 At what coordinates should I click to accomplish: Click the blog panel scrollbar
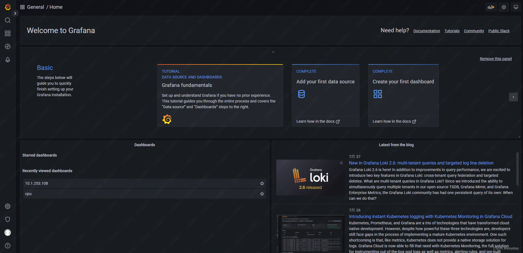[x=518, y=169]
